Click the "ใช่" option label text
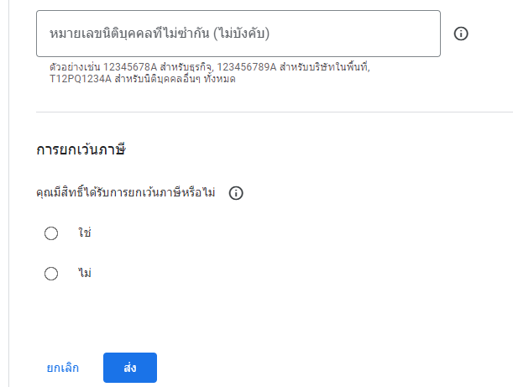Screen dimensions: 513x387 click(x=84, y=233)
